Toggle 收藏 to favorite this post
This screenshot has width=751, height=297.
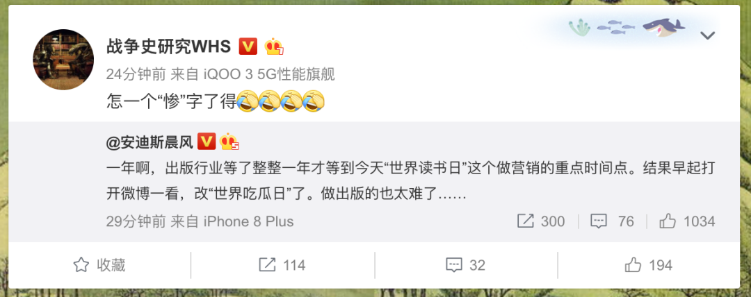point(99,265)
